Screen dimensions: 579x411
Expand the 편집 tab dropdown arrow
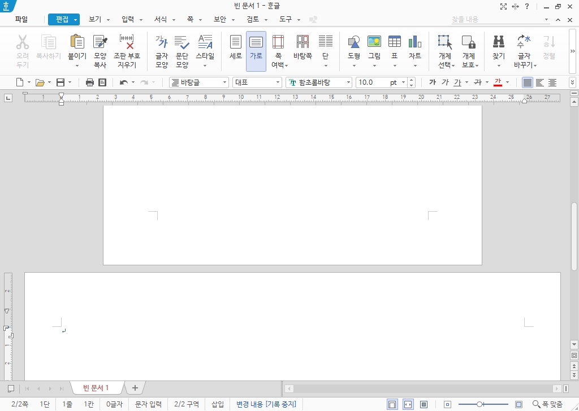(75, 20)
